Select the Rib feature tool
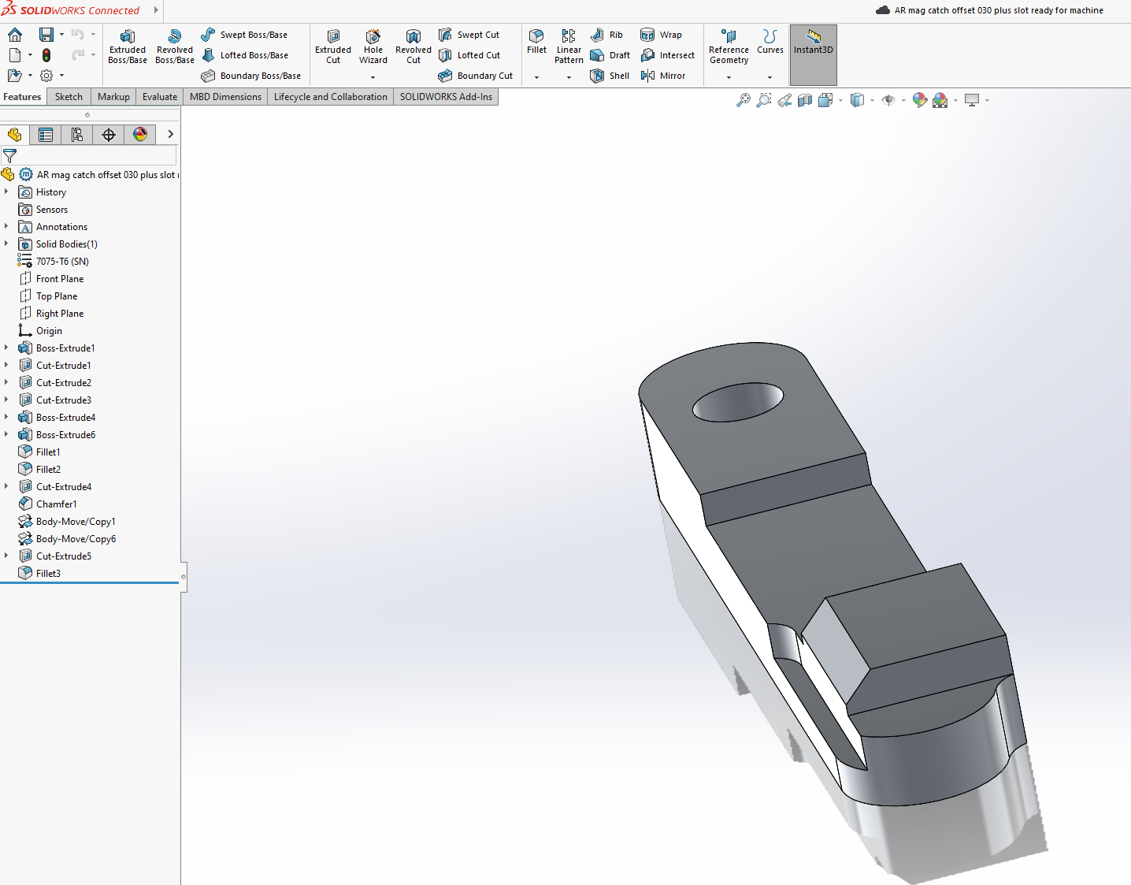The height and width of the screenshot is (885, 1131). coord(607,35)
